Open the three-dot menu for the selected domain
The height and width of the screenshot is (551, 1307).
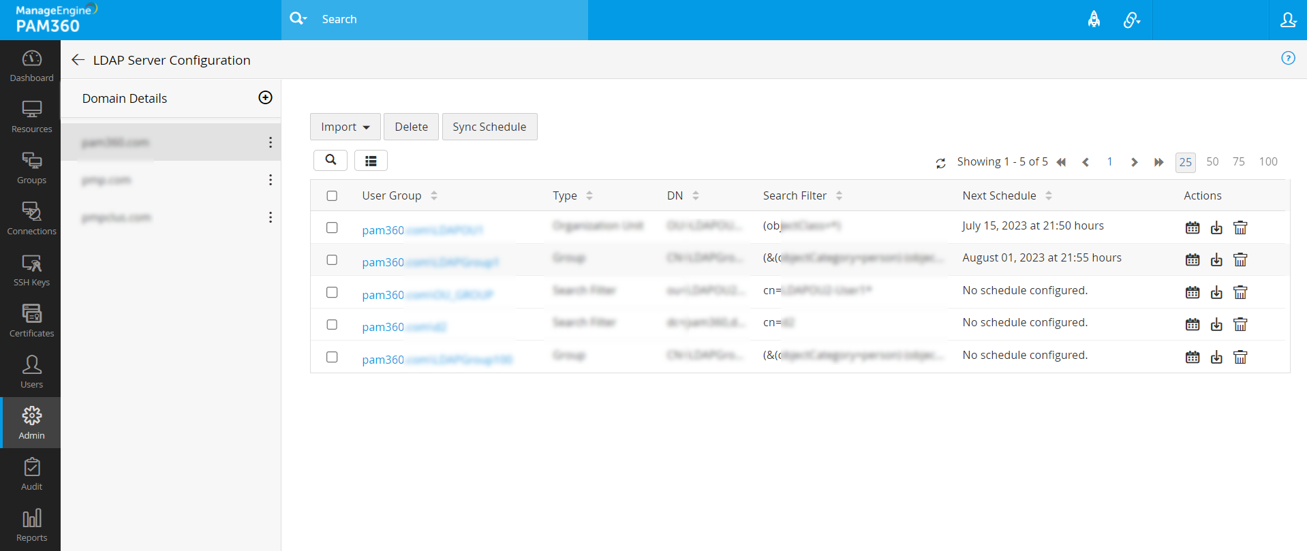click(271, 142)
